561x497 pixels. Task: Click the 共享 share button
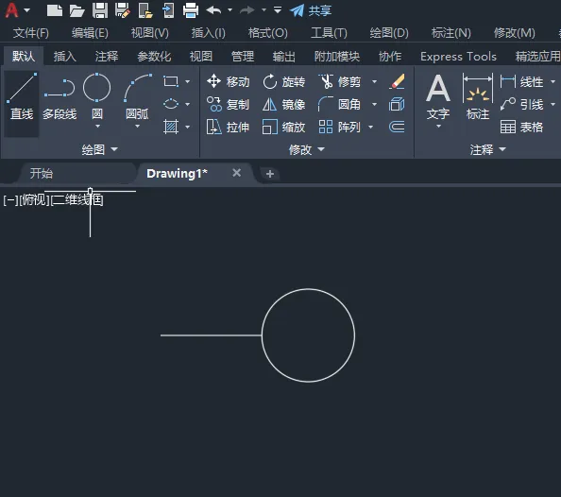(311, 10)
